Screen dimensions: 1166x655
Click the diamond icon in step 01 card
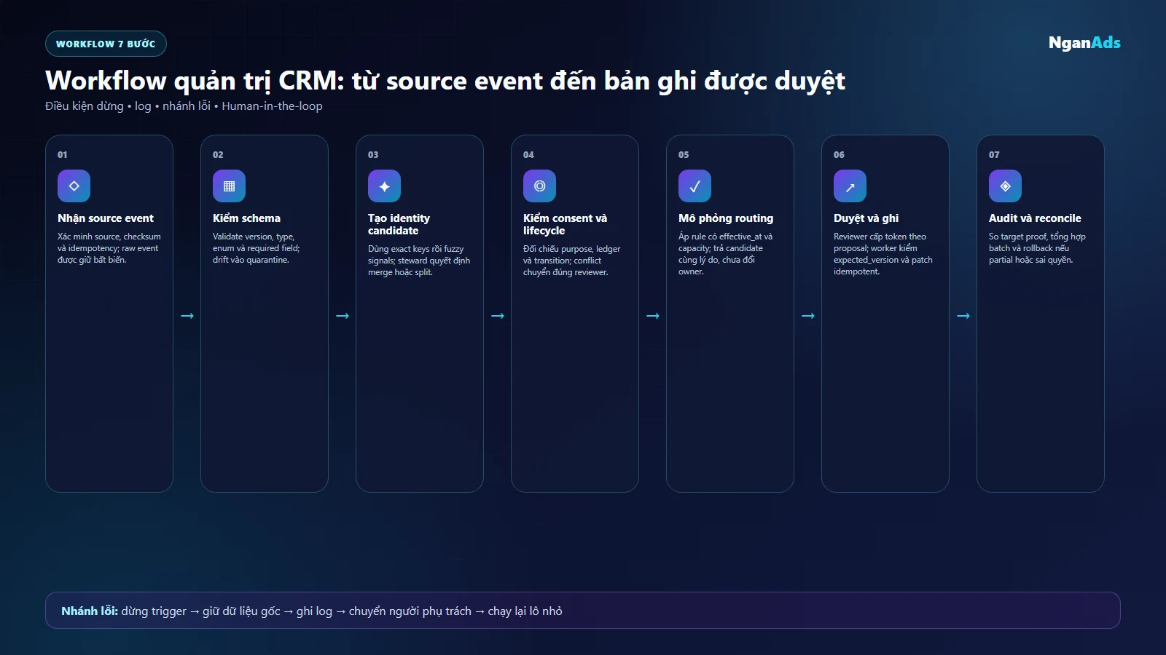(x=74, y=186)
